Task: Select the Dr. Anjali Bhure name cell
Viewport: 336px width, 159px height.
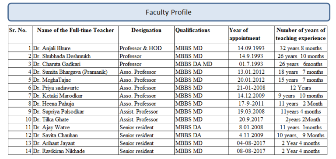Action: point(75,48)
